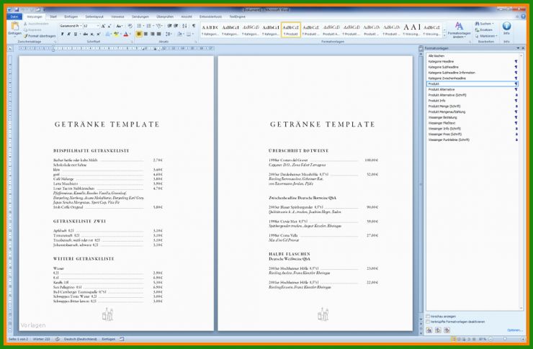Enable Verknüpfte Formatvorlagen deaktivieren checkbox
Image resolution: width=533 pixels, height=349 pixels.
428,322
